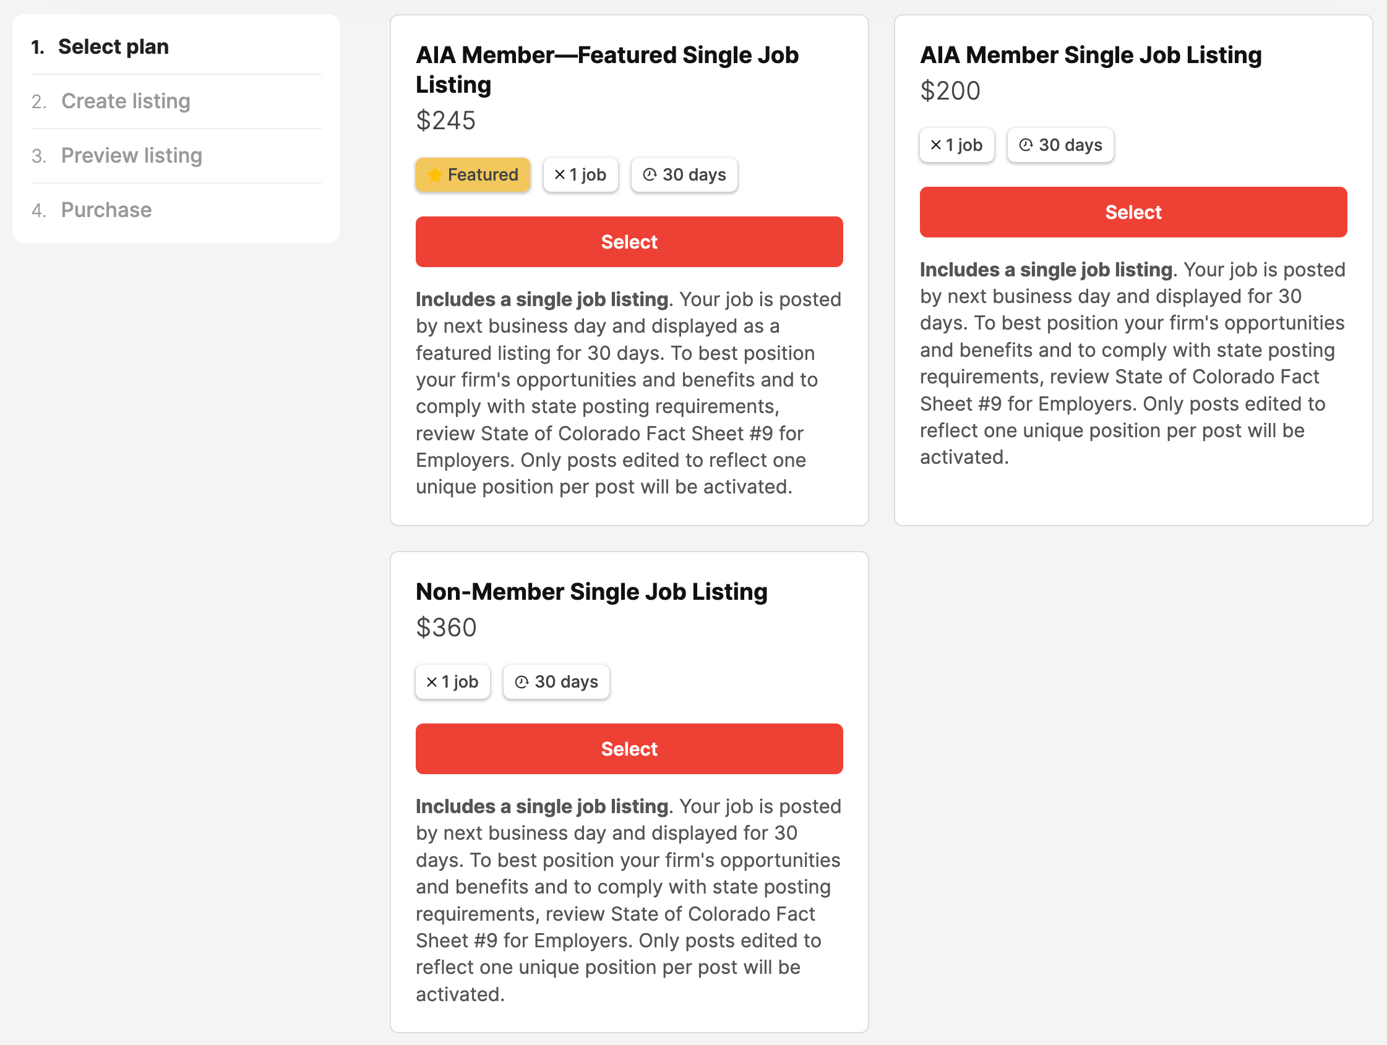This screenshot has height=1045, width=1387.
Task: Click the 30 days badge on Non-Member card
Action: point(556,681)
